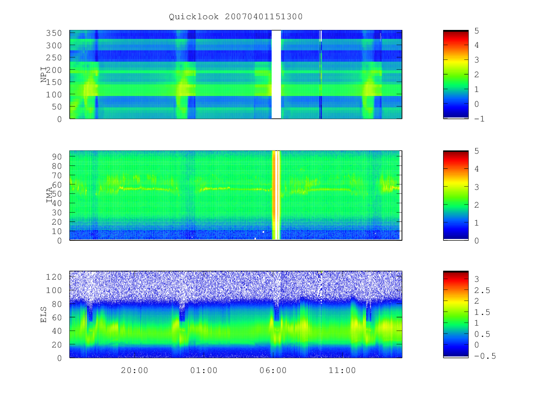536x402 pixels.
Task: Click the 01:00 time tick label
Action: click(x=204, y=370)
